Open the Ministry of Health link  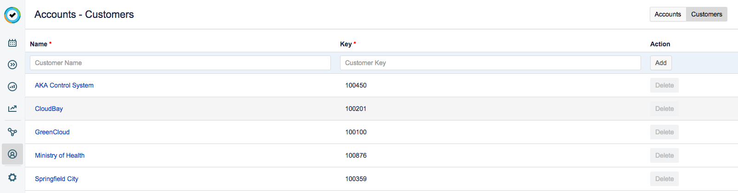pyautogui.click(x=60, y=155)
